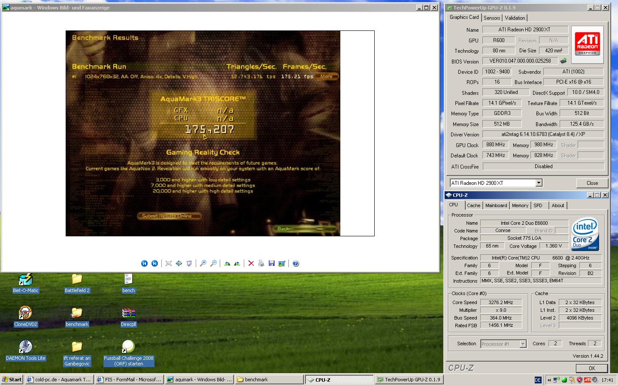Viewport: 618px width, 386px height.
Task: Open the bench text file on desktop
Action: point(128,283)
